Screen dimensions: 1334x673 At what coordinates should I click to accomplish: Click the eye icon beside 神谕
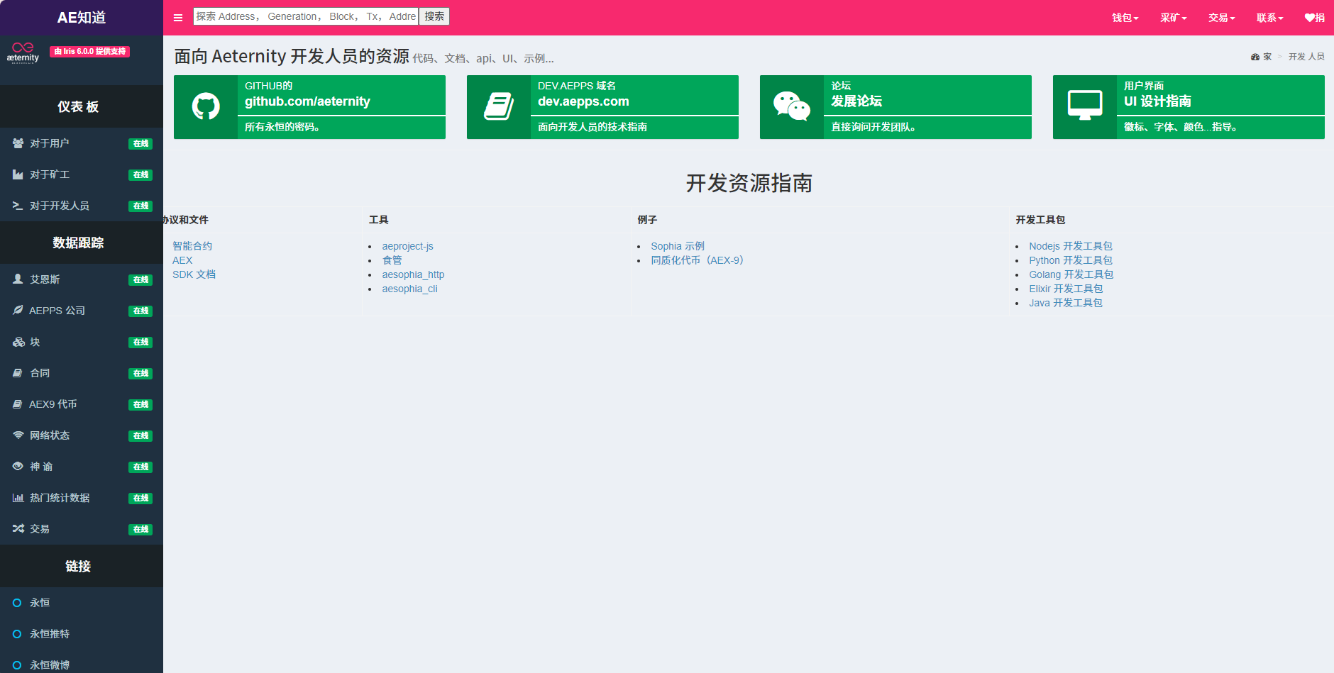click(x=18, y=467)
